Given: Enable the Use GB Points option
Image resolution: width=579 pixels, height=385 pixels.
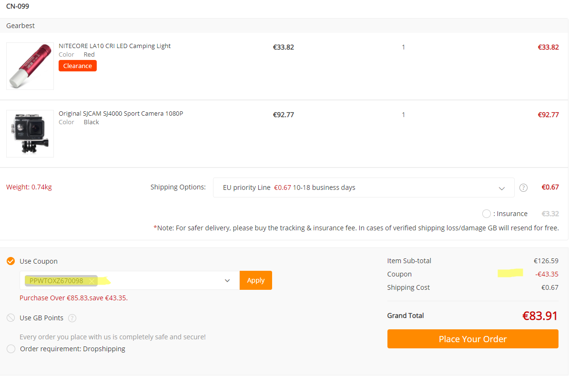Looking at the screenshot, I should [10, 318].
